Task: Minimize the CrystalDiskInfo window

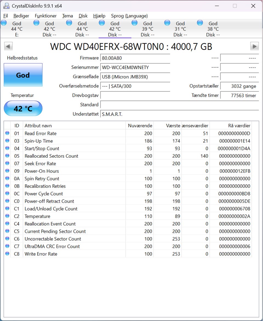Action: [x=217, y=6]
